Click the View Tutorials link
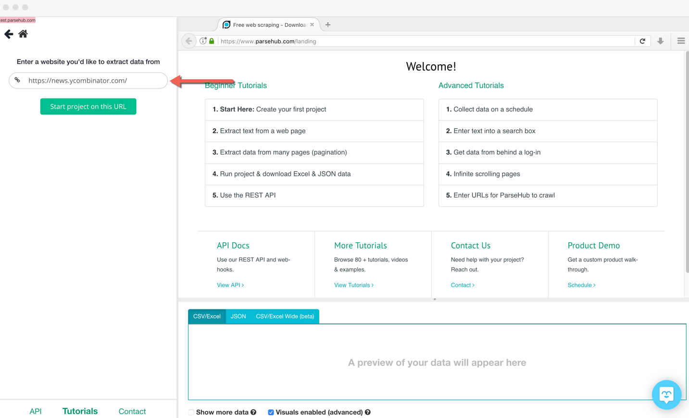The height and width of the screenshot is (418, 689). tap(354, 285)
